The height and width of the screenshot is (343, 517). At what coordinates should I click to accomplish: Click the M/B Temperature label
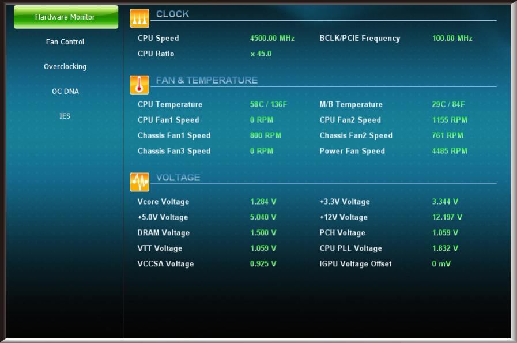(351, 104)
